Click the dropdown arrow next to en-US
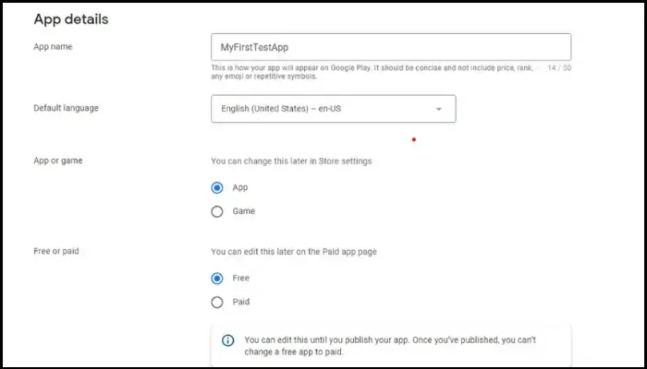The image size is (647, 369). 439,109
